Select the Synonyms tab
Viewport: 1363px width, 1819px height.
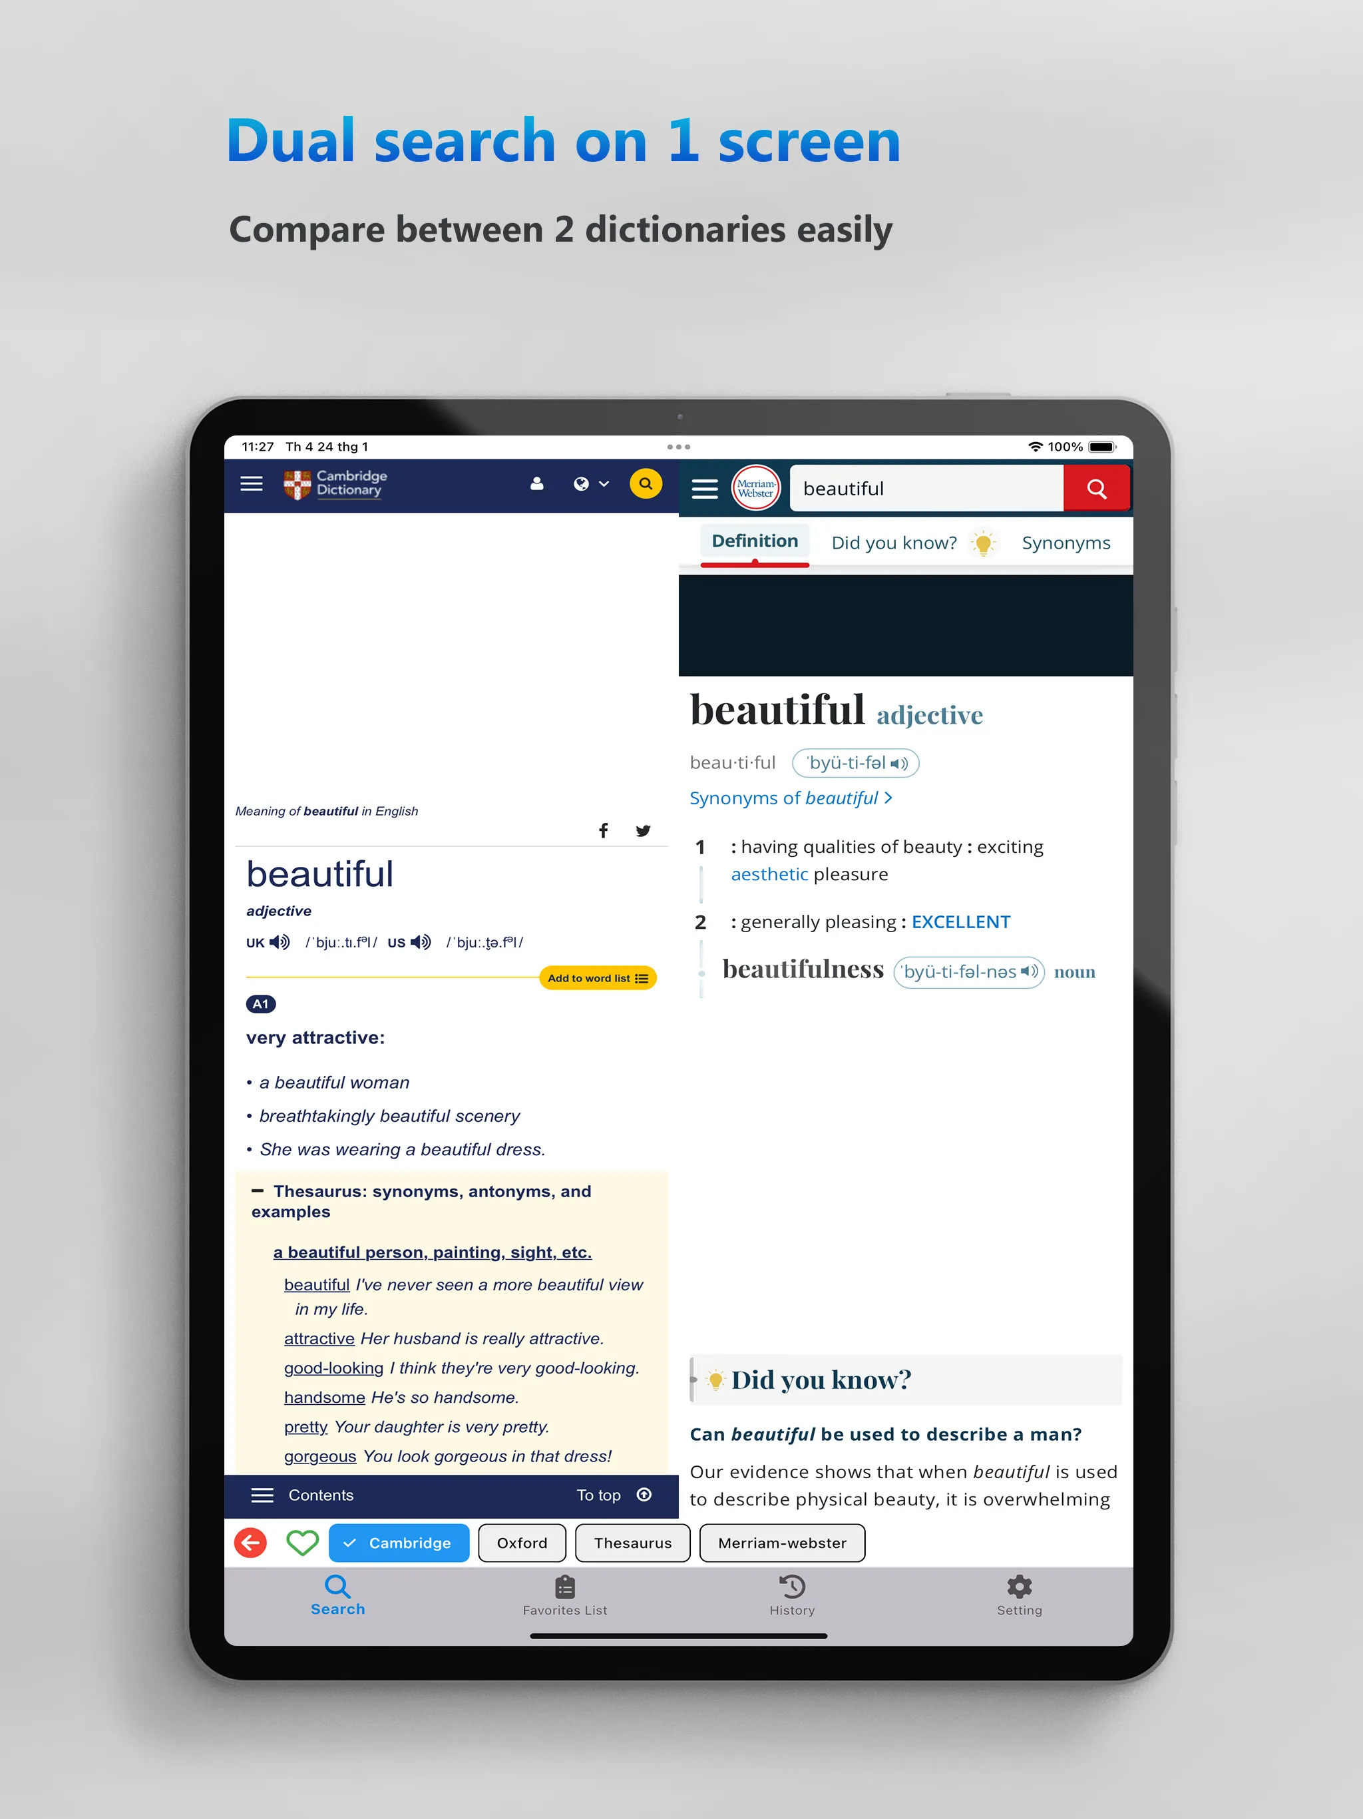[x=1066, y=543]
